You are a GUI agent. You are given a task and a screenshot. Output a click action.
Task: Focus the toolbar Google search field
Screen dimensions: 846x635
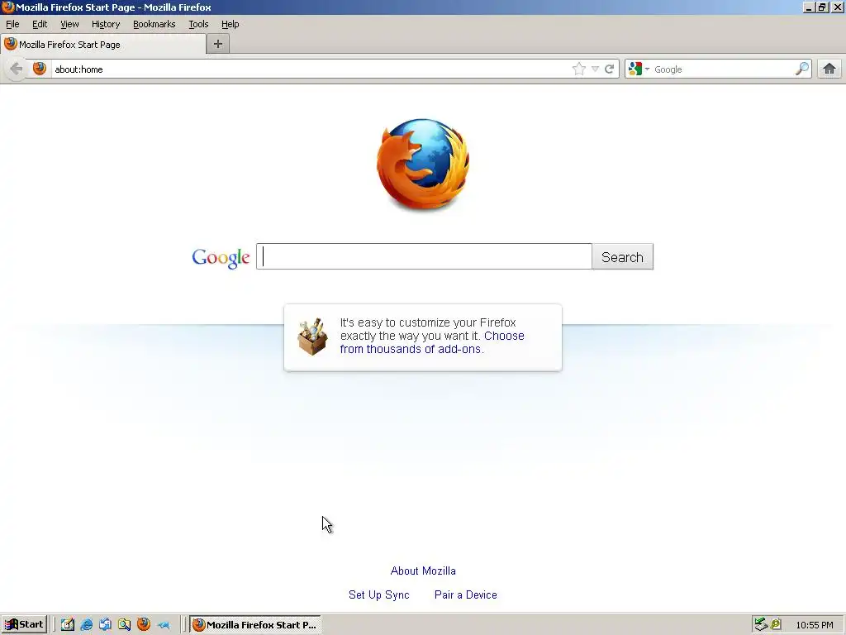point(722,69)
